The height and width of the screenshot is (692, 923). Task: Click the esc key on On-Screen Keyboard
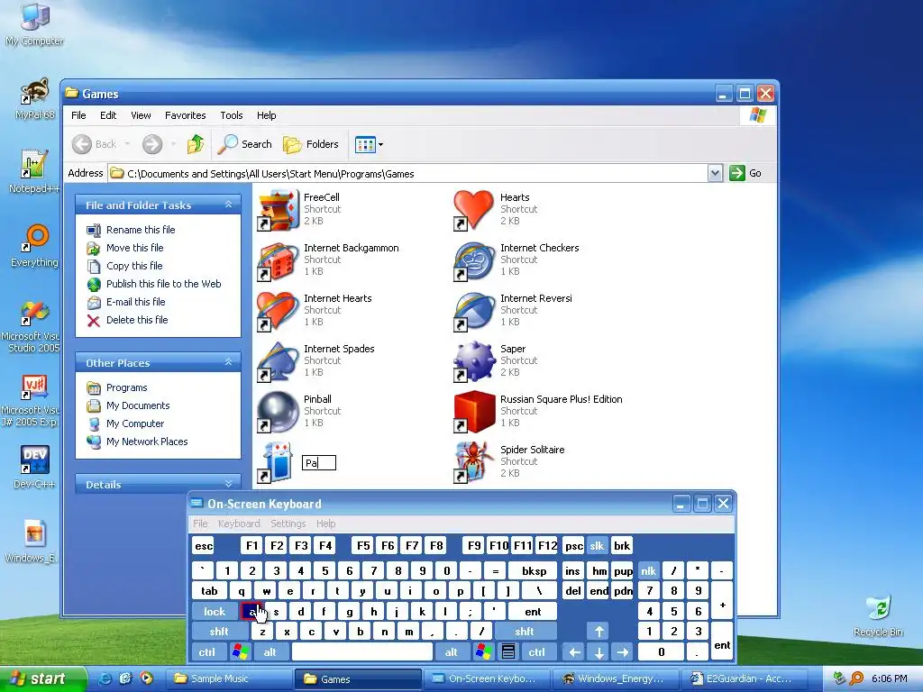pyautogui.click(x=204, y=546)
